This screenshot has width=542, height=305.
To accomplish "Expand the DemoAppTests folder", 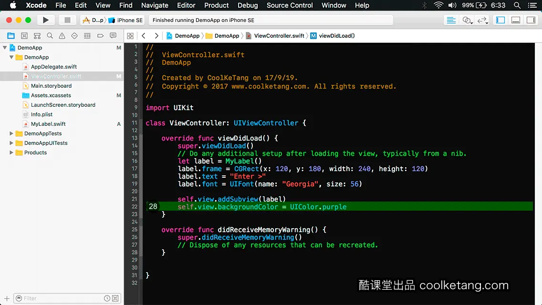I will coord(11,133).
